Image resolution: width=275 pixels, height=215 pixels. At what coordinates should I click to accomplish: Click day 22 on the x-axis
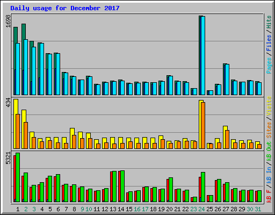coord(185,209)
